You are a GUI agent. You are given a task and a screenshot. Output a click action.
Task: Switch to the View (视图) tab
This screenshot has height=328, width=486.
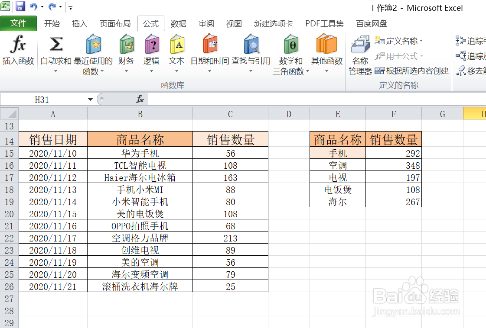234,23
